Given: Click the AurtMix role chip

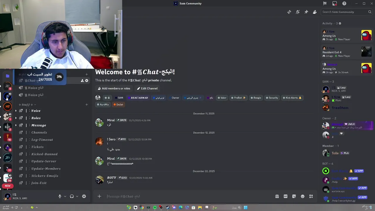Looking at the screenshot, I should (x=103, y=105).
